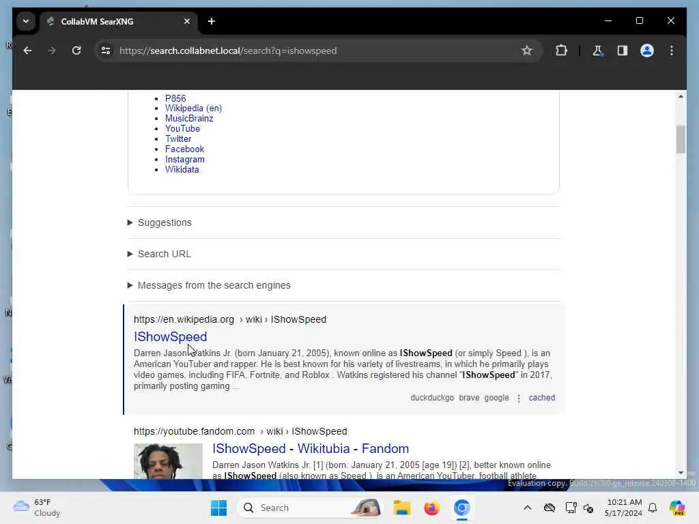Reload the current page

[76, 50]
